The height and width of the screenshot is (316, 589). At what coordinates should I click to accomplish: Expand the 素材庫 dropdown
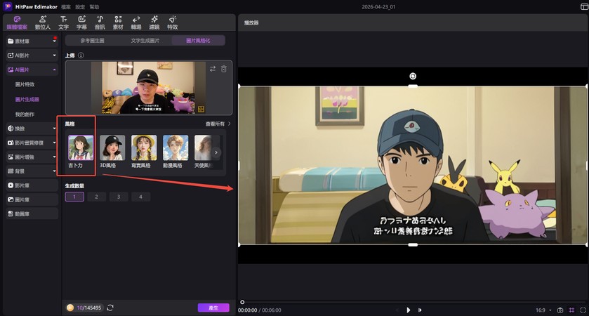[55, 41]
